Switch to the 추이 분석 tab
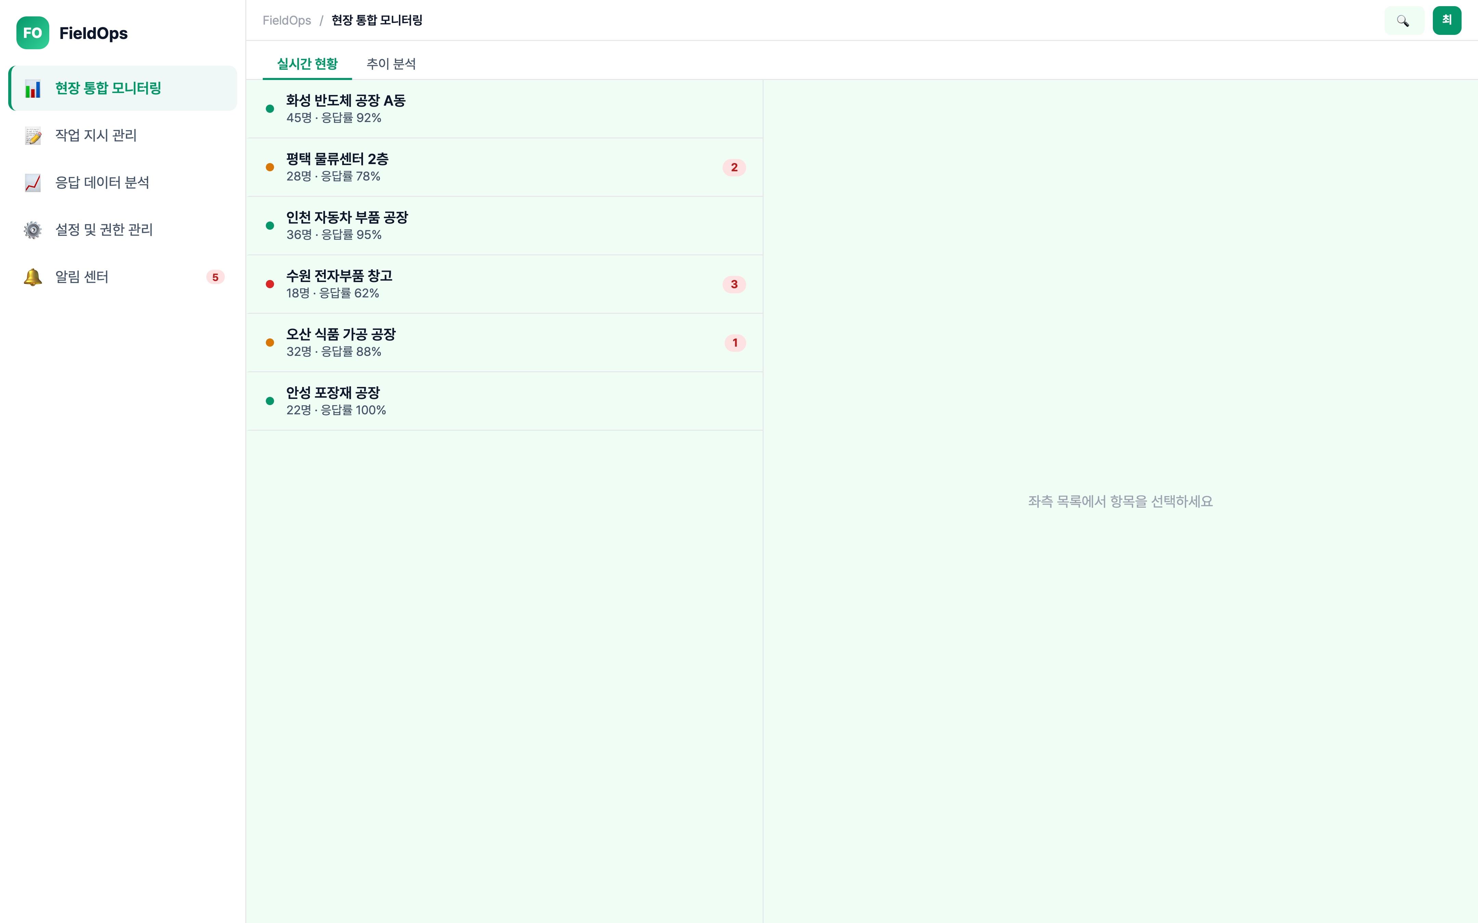This screenshot has height=923, width=1478. pyautogui.click(x=391, y=64)
